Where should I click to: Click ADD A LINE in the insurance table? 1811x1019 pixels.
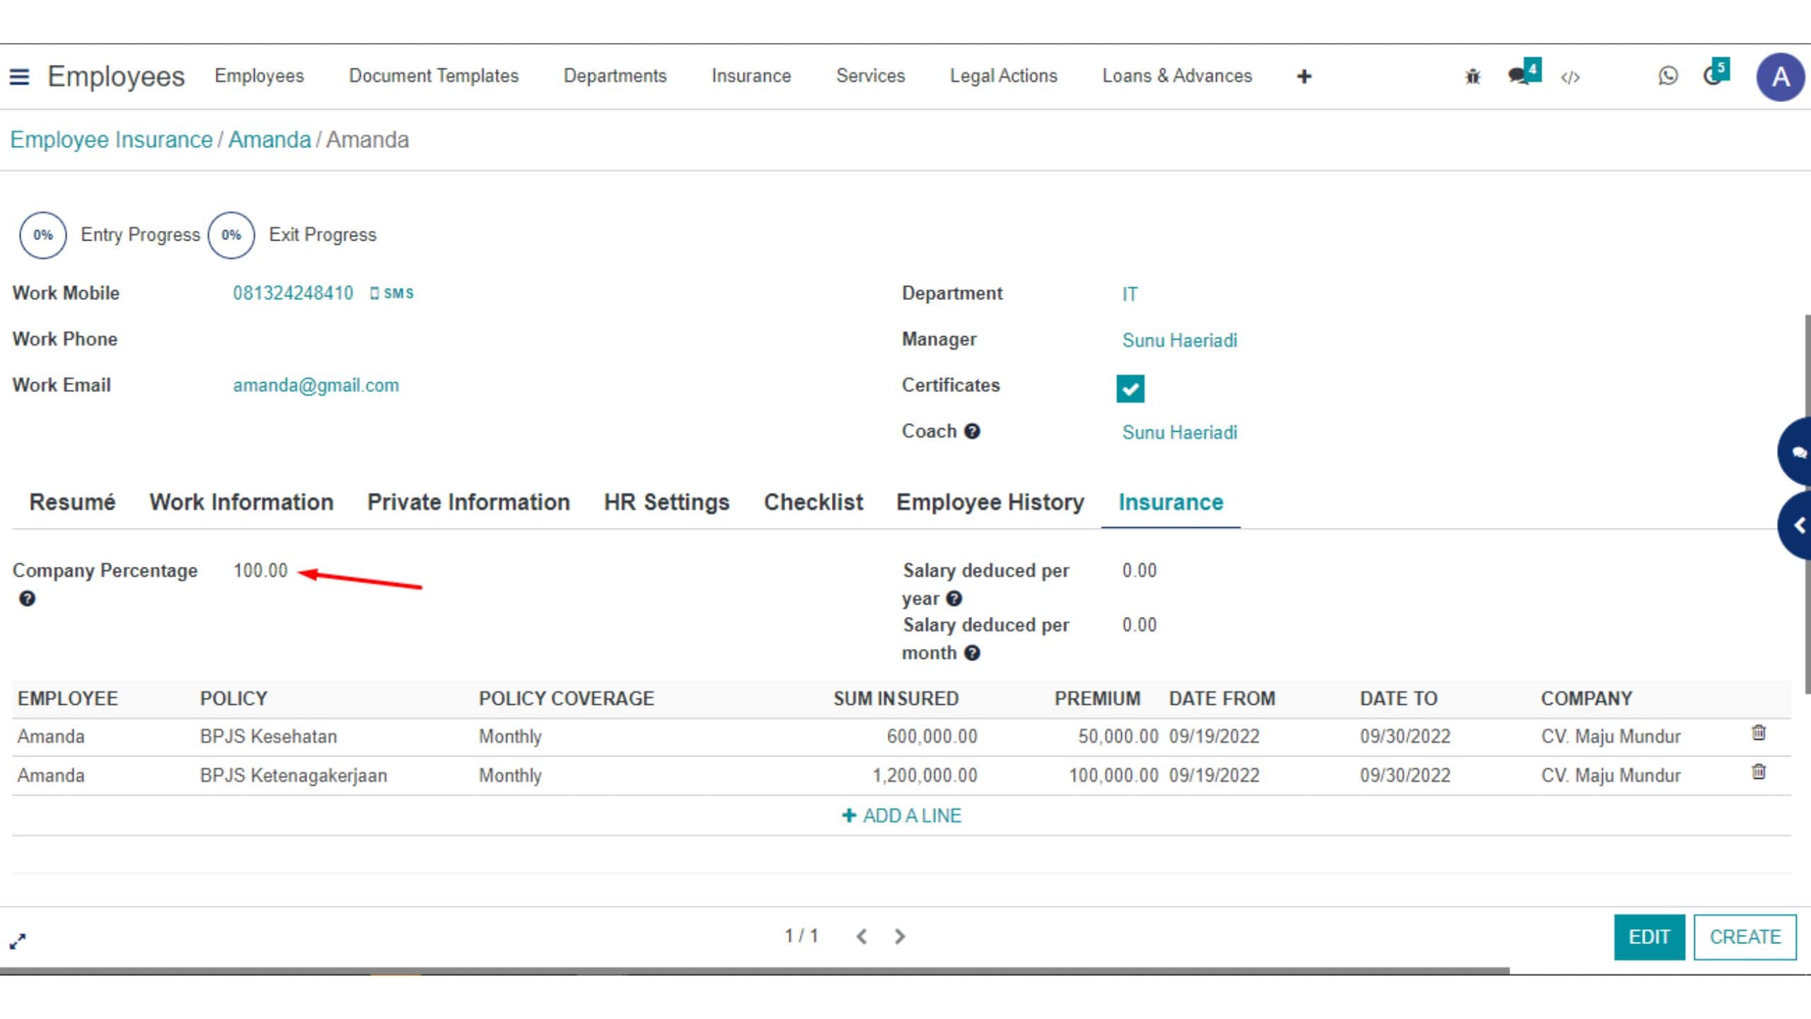pyautogui.click(x=901, y=816)
